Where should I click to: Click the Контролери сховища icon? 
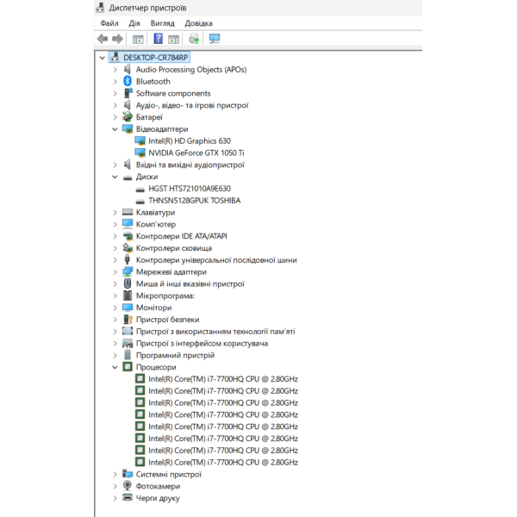(x=128, y=247)
